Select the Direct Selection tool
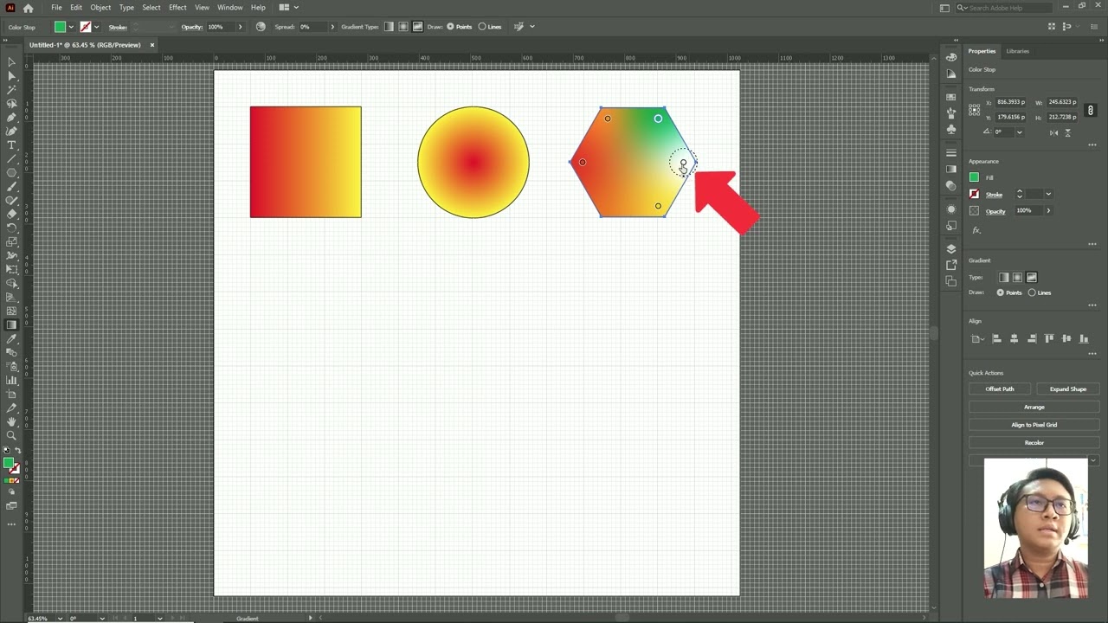Image resolution: width=1108 pixels, height=623 pixels. [11, 76]
